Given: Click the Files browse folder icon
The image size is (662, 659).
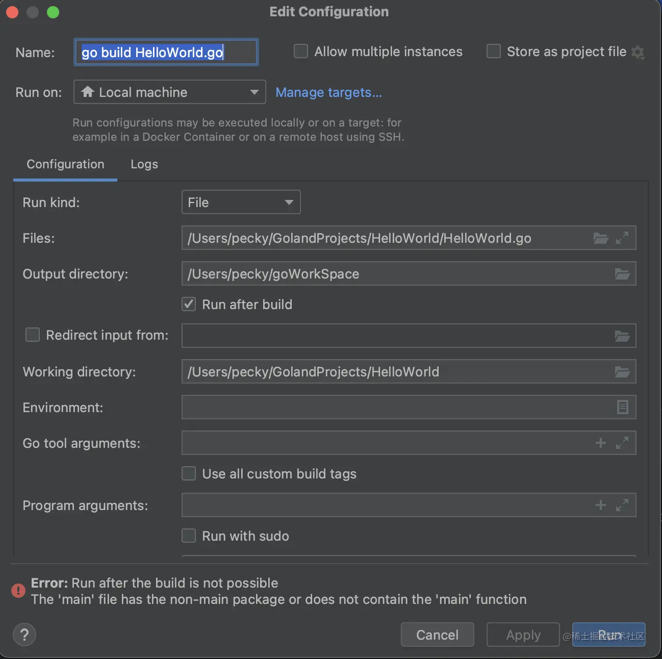Looking at the screenshot, I should [601, 238].
